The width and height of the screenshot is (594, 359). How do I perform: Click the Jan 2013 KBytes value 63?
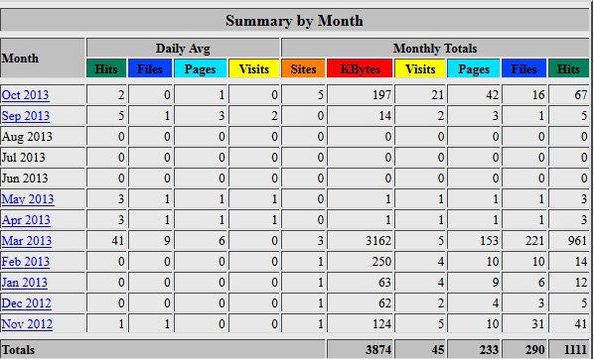[x=384, y=283]
